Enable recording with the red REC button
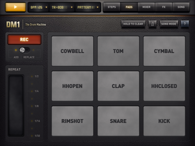This screenshot has width=195, height=146. (24, 40)
